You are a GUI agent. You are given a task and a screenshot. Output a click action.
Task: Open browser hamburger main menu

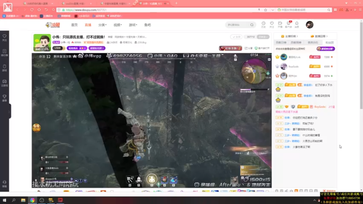pos(360,10)
